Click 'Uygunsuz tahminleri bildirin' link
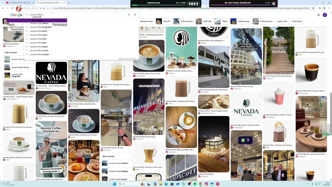The height and width of the screenshot is (187, 332). pyautogui.click(x=127, y=59)
